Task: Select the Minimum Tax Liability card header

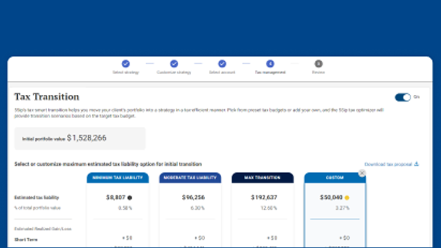Action: coord(118,178)
